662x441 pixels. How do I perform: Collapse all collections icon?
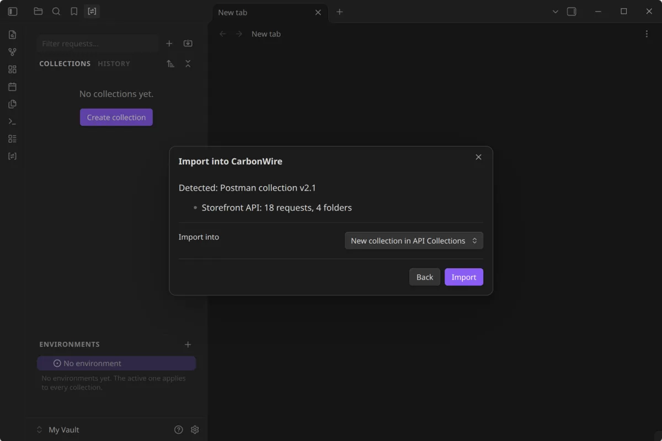(188, 64)
